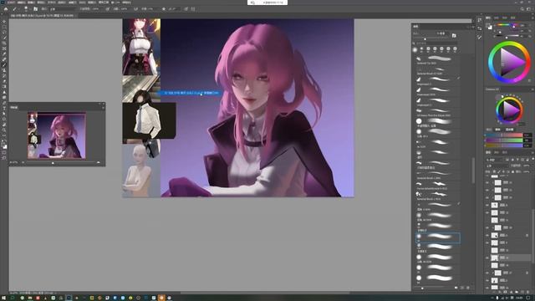The width and height of the screenshot is (535, 301).
Task: Select the Eyedropper tool
Action: tap(4, 54)
